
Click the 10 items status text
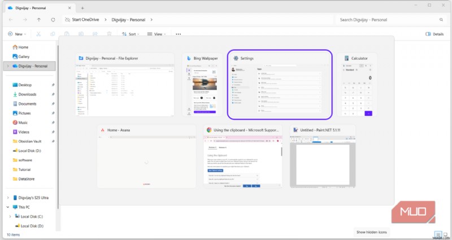click(x=13, y=235)
